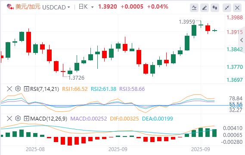
Task: Close the chart with top X button
Action: (237, 8)
